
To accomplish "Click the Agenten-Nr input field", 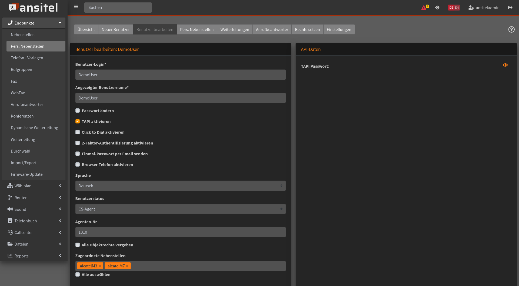I will coord(180,232).
